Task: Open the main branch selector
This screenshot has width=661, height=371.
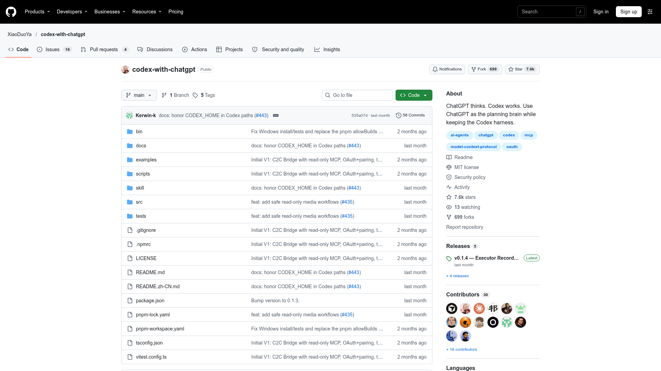Action: click(x=139, y=95)
